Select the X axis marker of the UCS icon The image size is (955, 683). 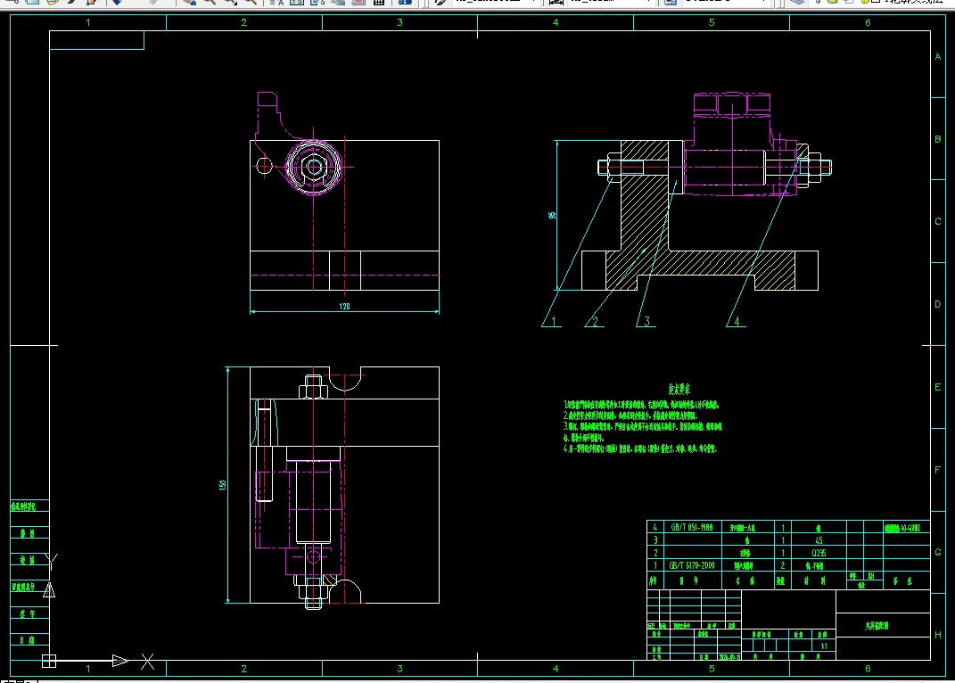point(147,662)
